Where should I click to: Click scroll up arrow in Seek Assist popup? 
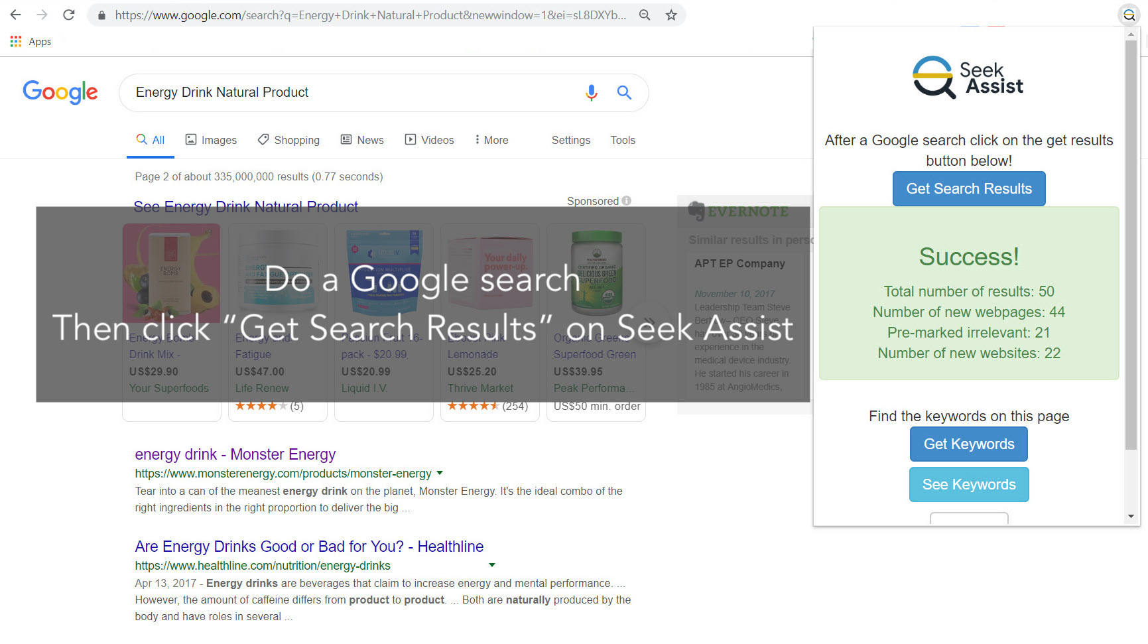click(x=1131, y=34)
